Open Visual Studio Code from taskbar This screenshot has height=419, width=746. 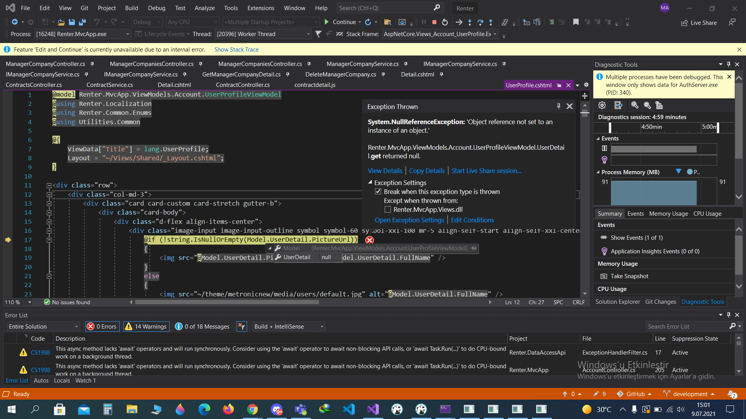coord(349,409)
